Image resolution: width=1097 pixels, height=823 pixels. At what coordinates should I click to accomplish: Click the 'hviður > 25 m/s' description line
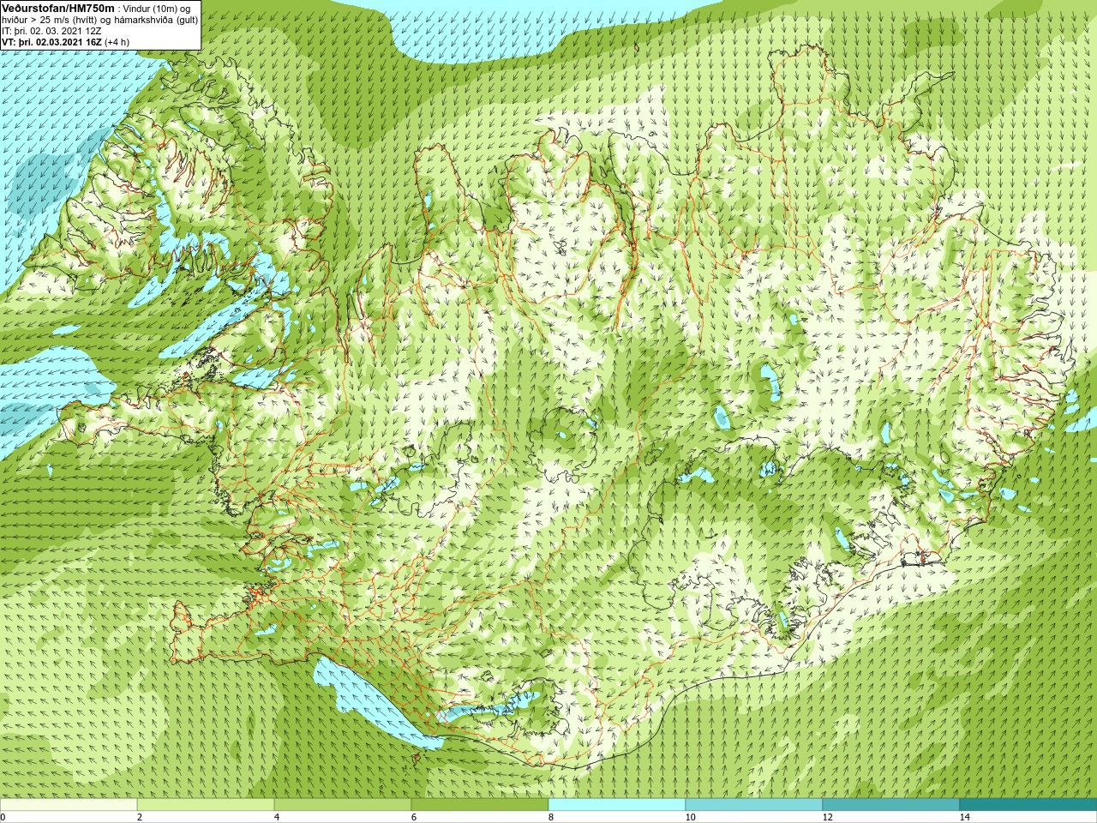tap(99, 20)
